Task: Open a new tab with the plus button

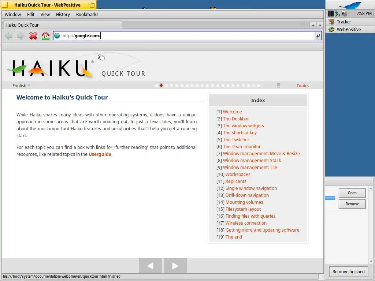Action: pos(313,25)
